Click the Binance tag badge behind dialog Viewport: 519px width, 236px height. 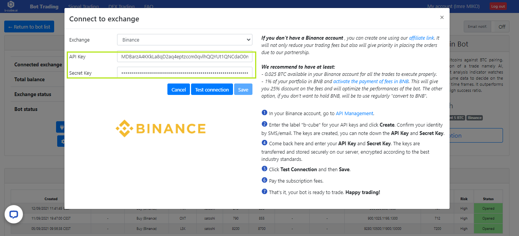475,117
